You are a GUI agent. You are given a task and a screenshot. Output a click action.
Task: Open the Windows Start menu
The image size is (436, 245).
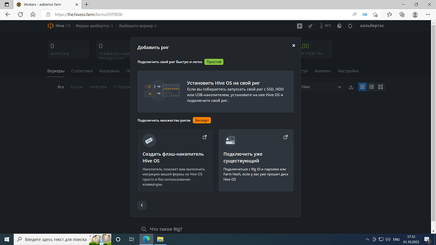(7, 239)
